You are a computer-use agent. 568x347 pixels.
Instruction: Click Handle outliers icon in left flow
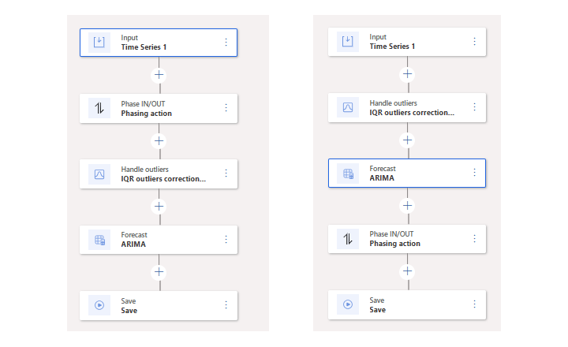click(x=99, y=173)
